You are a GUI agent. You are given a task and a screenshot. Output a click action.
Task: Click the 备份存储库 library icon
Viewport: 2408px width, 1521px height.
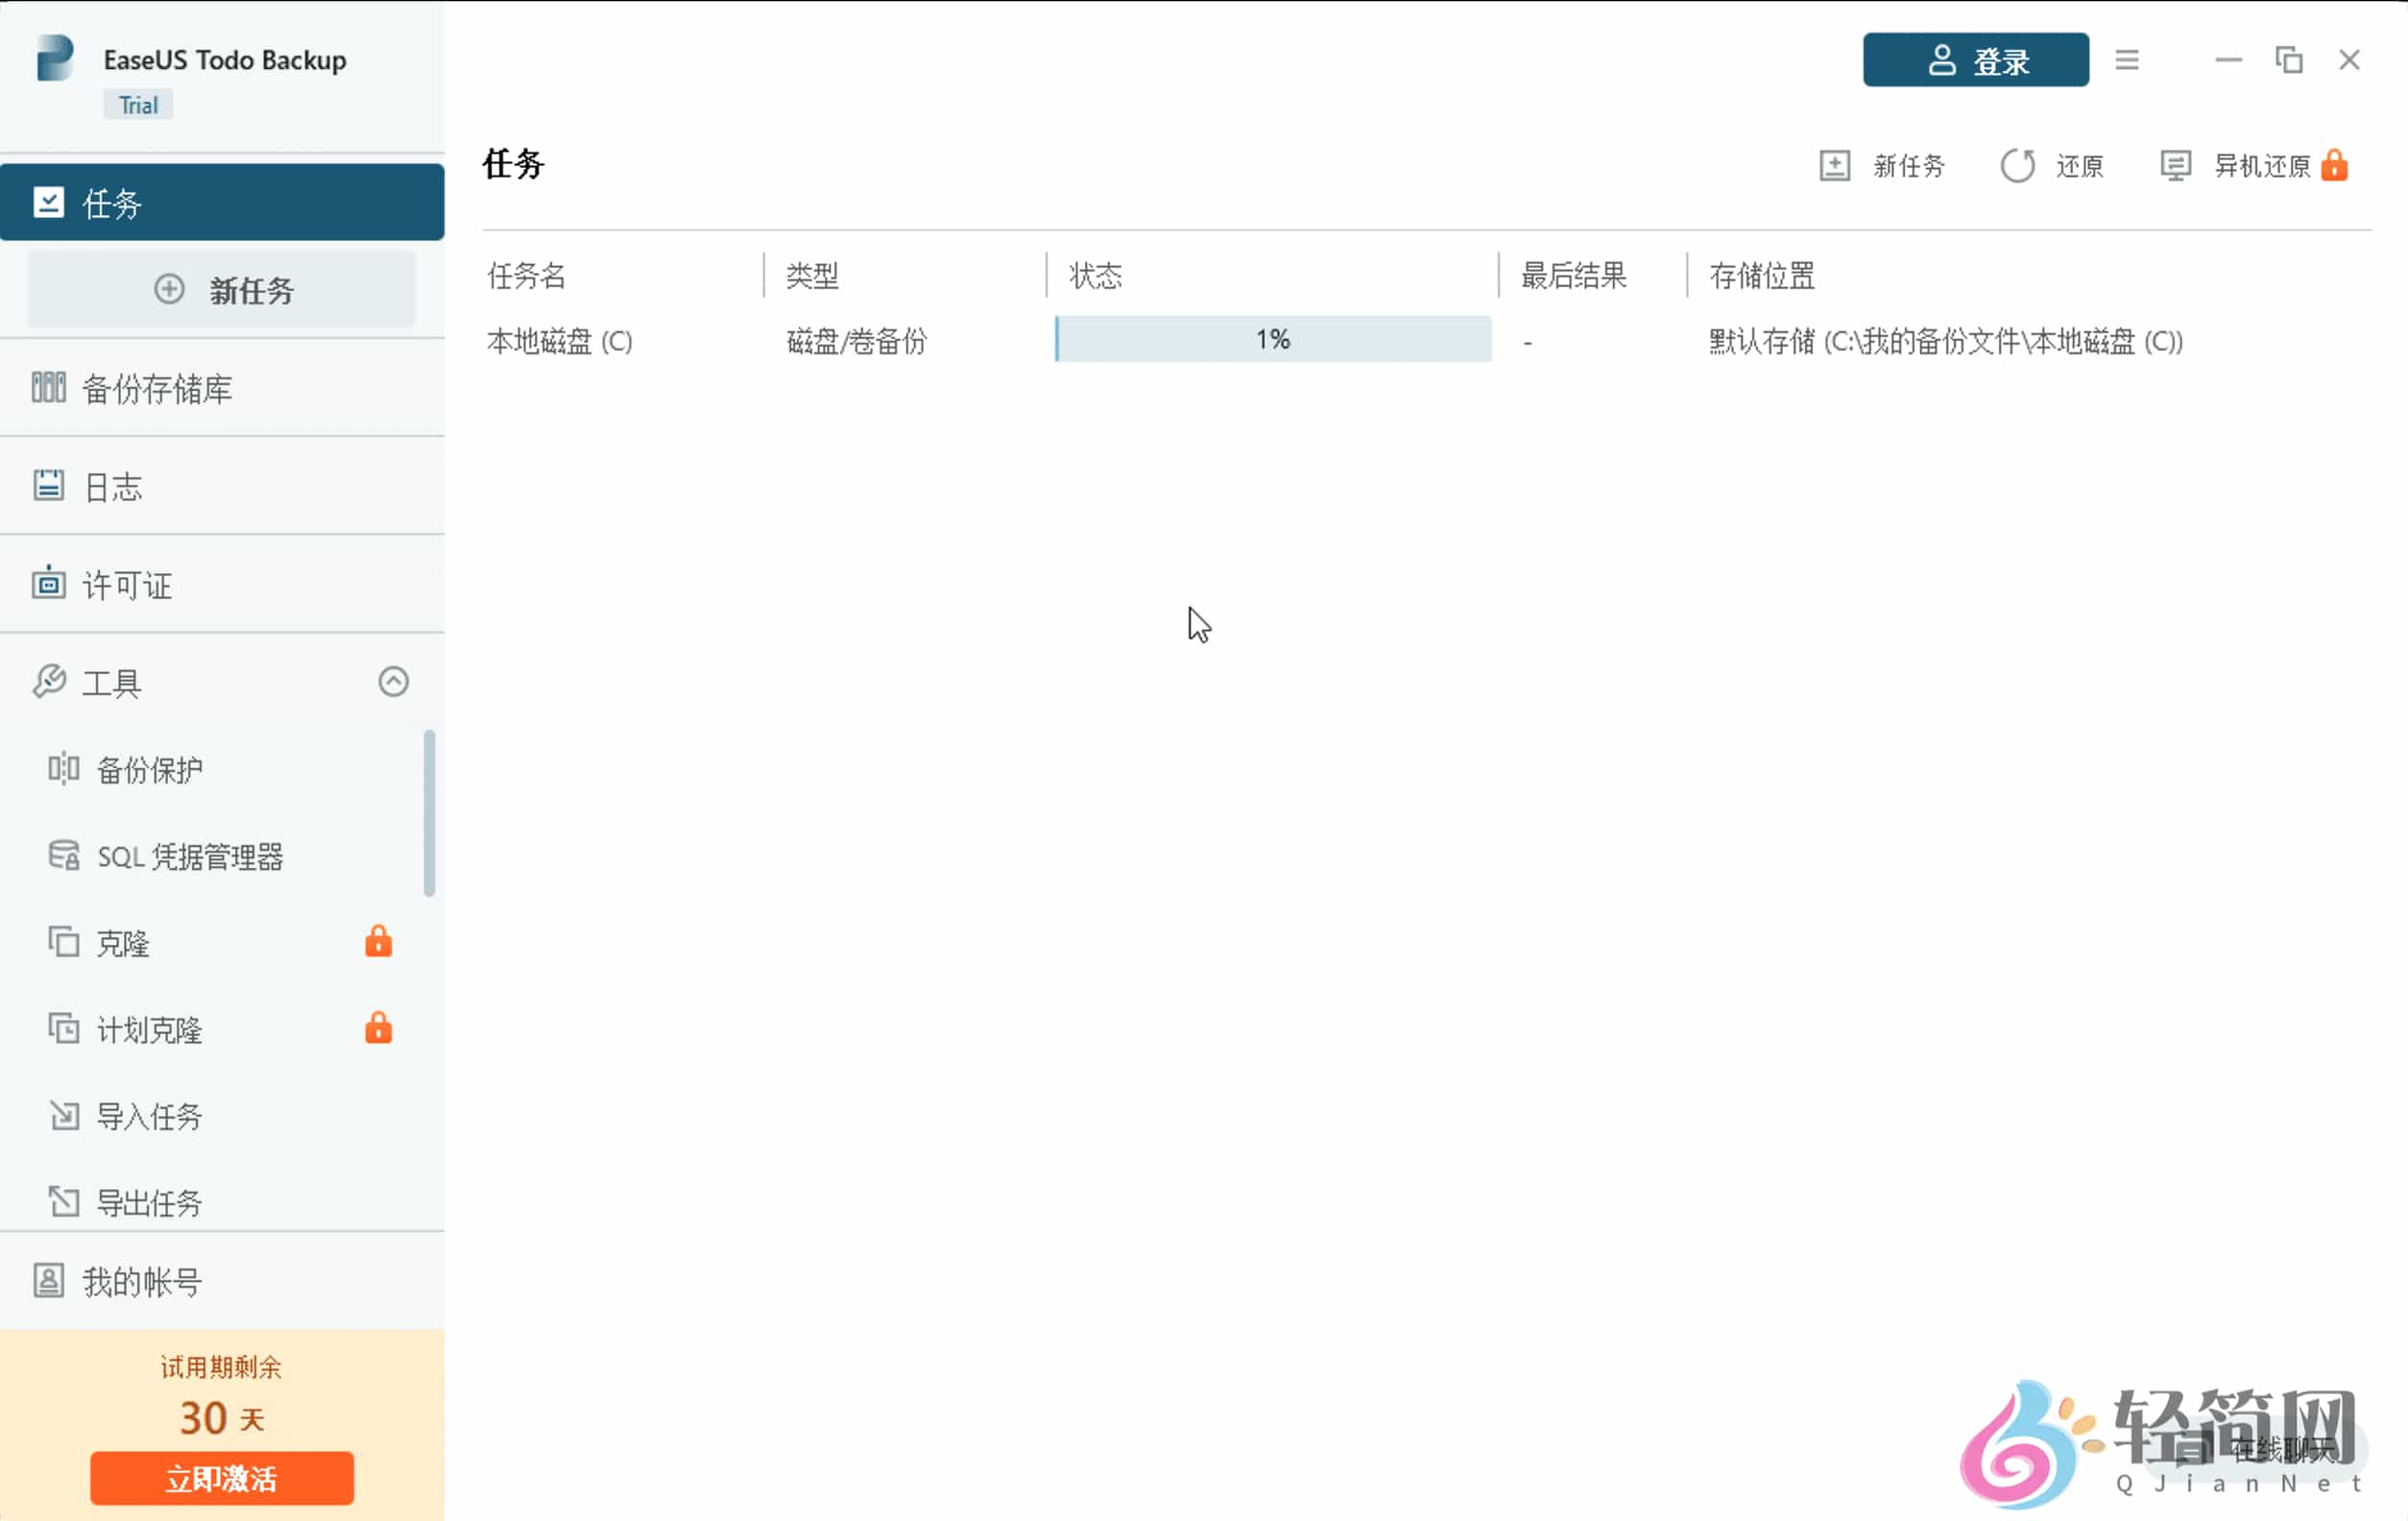click(x=48, y=388)
